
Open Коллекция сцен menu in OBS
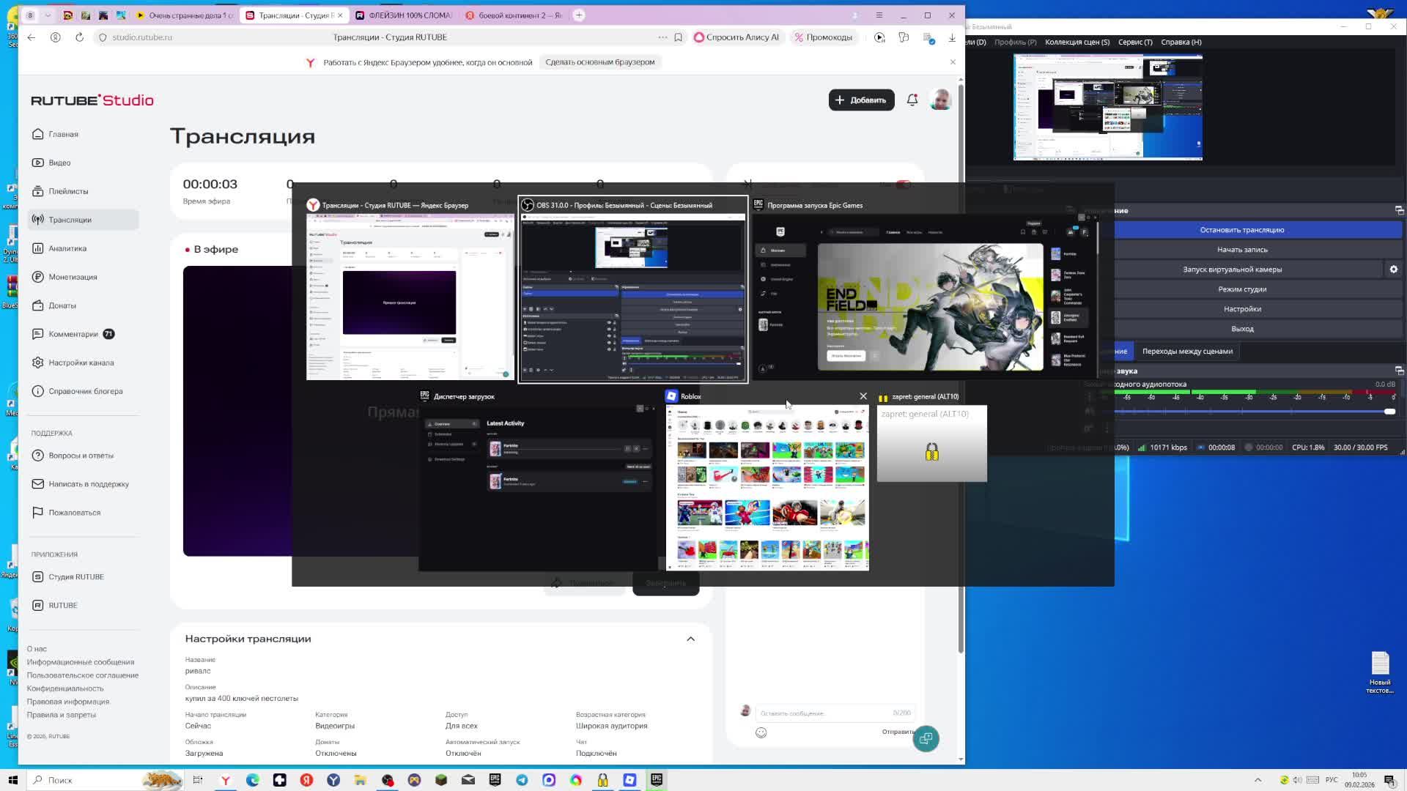[x=1077, y=42]
